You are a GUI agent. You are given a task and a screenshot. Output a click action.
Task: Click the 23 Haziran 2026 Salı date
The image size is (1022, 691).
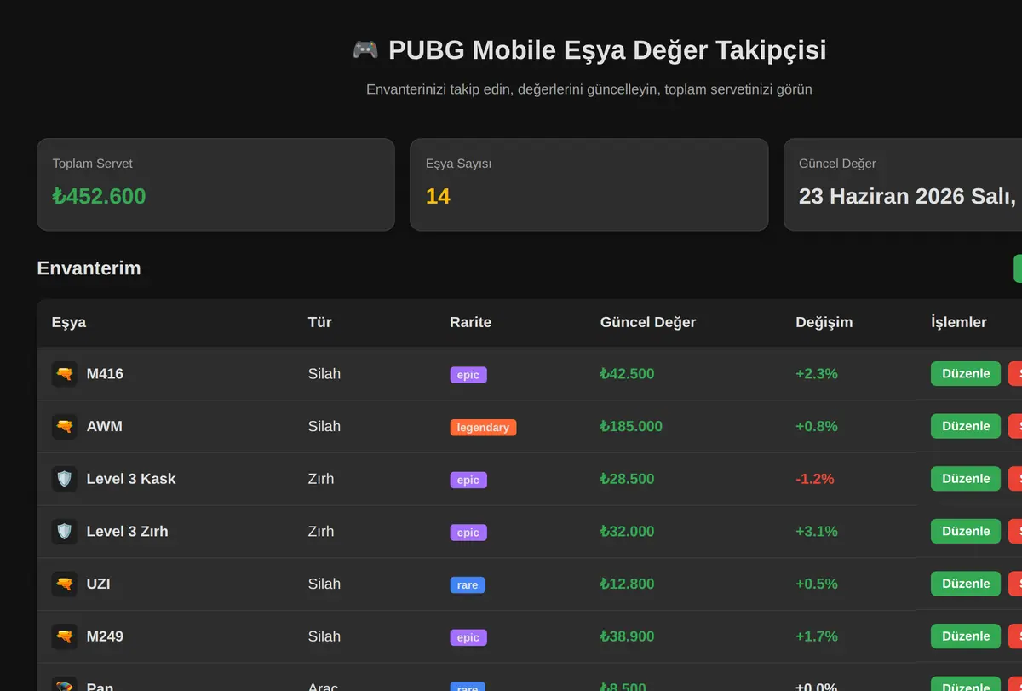point(907,196)
